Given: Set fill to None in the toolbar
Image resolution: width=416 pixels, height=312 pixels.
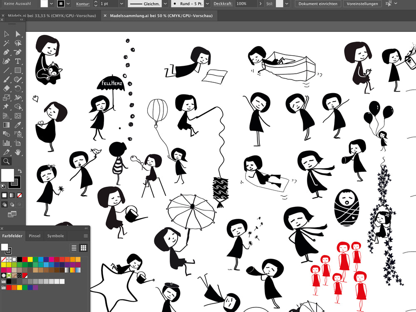Looking at the screenshot, I should tap(20, 195).
